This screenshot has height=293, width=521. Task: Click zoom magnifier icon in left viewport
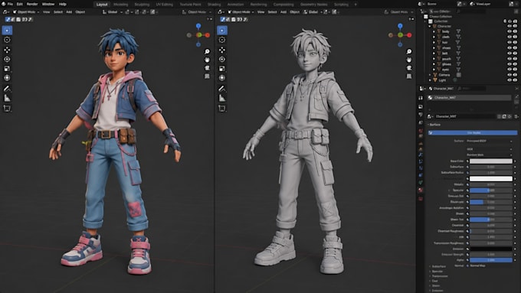click(207, 51)
